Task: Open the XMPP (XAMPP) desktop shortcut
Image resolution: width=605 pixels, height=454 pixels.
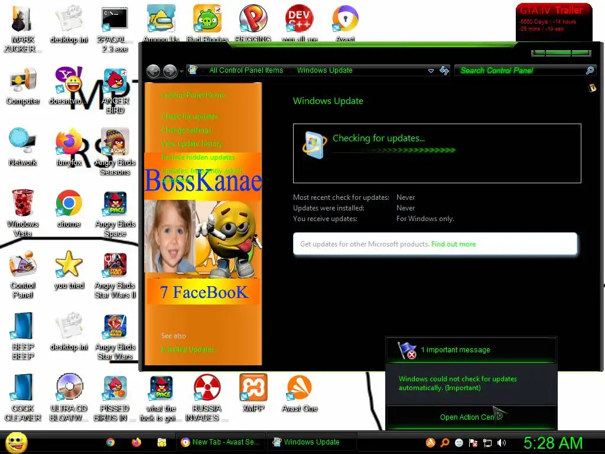Action: pyautogui.click(x=253, y=393)
